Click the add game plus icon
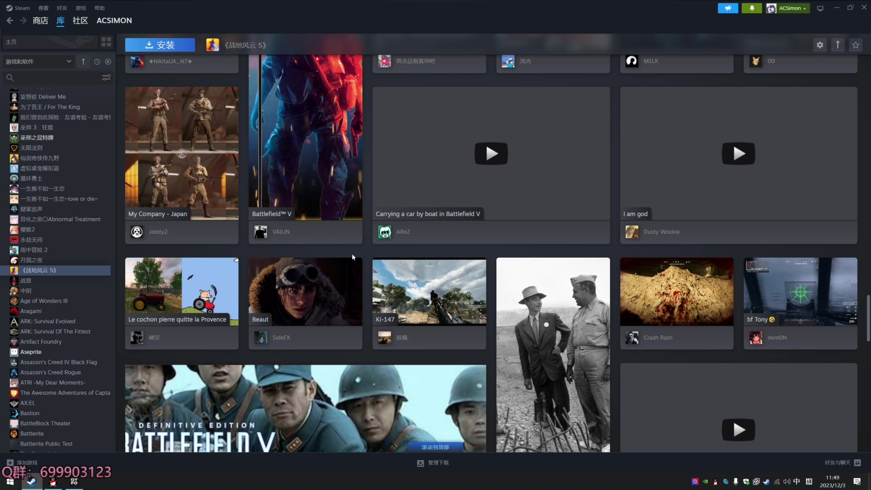This screenshot has width=871, height=490. click(x=10, y=463)
